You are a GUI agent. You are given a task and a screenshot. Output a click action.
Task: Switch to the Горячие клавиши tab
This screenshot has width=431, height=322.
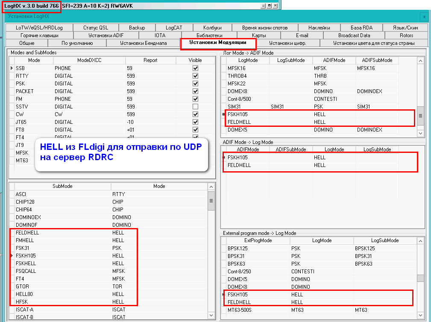39,35
